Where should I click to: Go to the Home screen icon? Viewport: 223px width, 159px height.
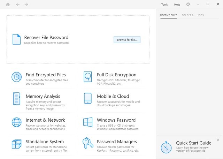coord(8,5)
